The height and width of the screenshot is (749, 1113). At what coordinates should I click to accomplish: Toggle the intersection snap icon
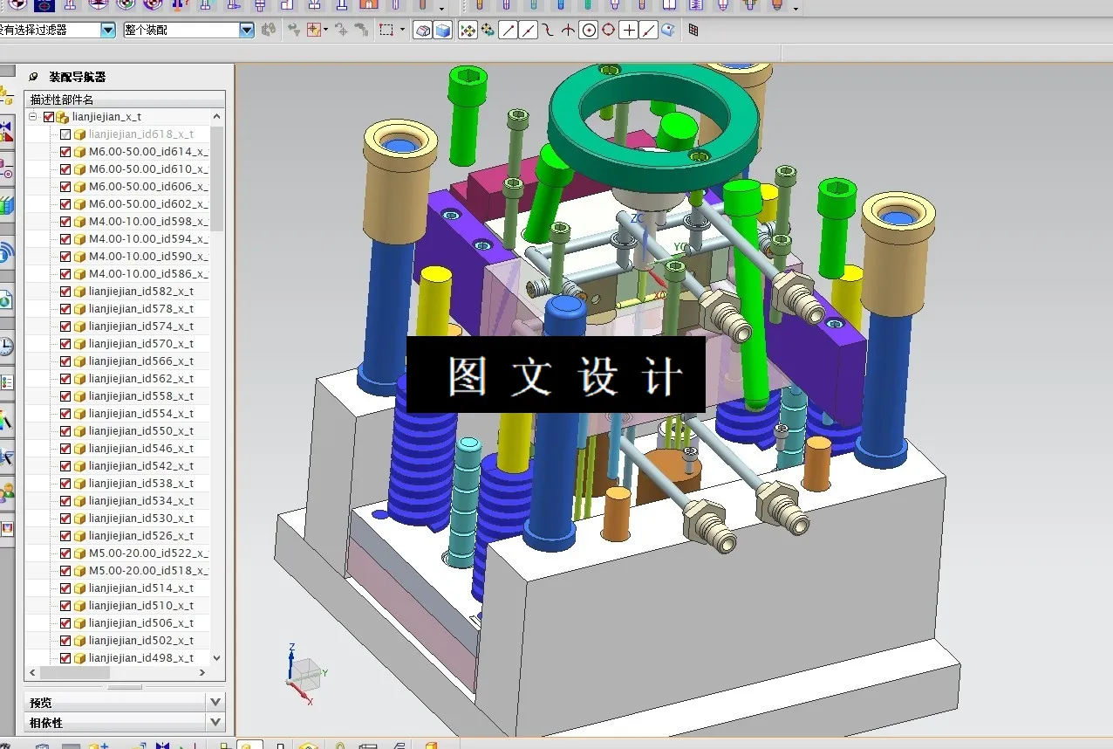(568, 31)
